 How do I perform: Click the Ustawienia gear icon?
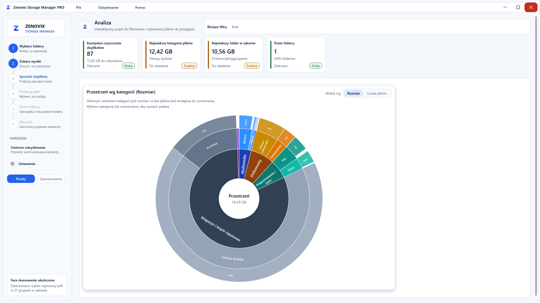tap(13, 164)
